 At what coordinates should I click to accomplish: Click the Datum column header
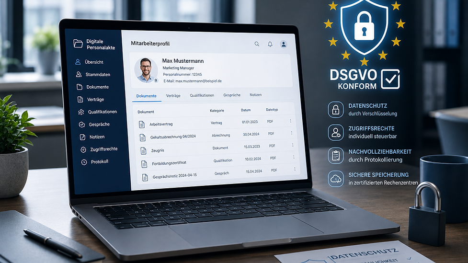click(x=246, y=110)
